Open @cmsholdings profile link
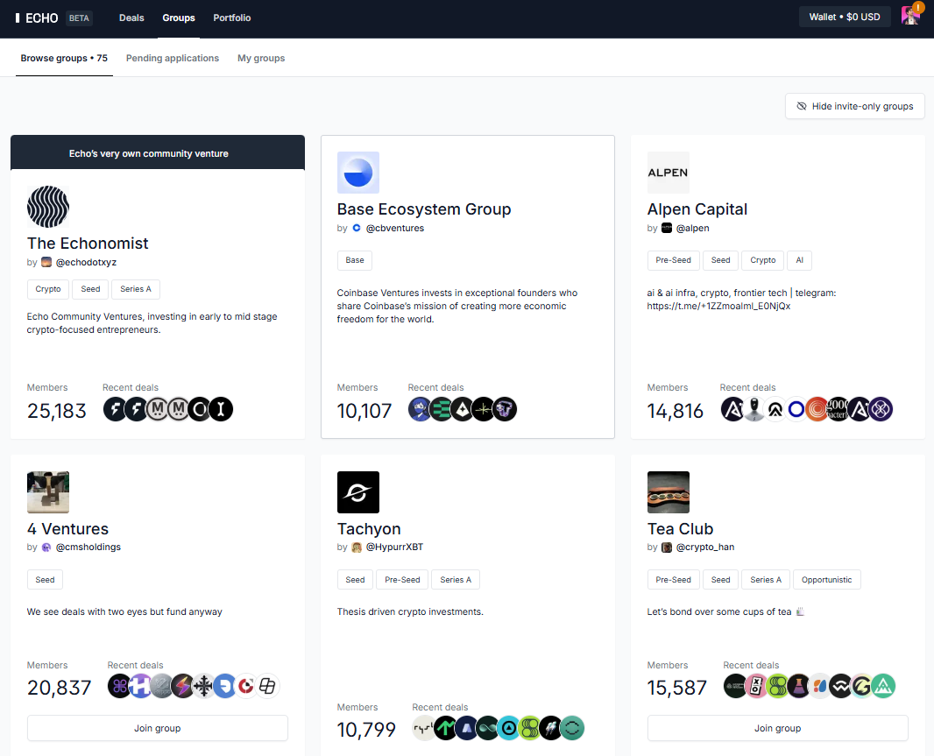This screenshot has height=756, width=934. coord(88,547)
